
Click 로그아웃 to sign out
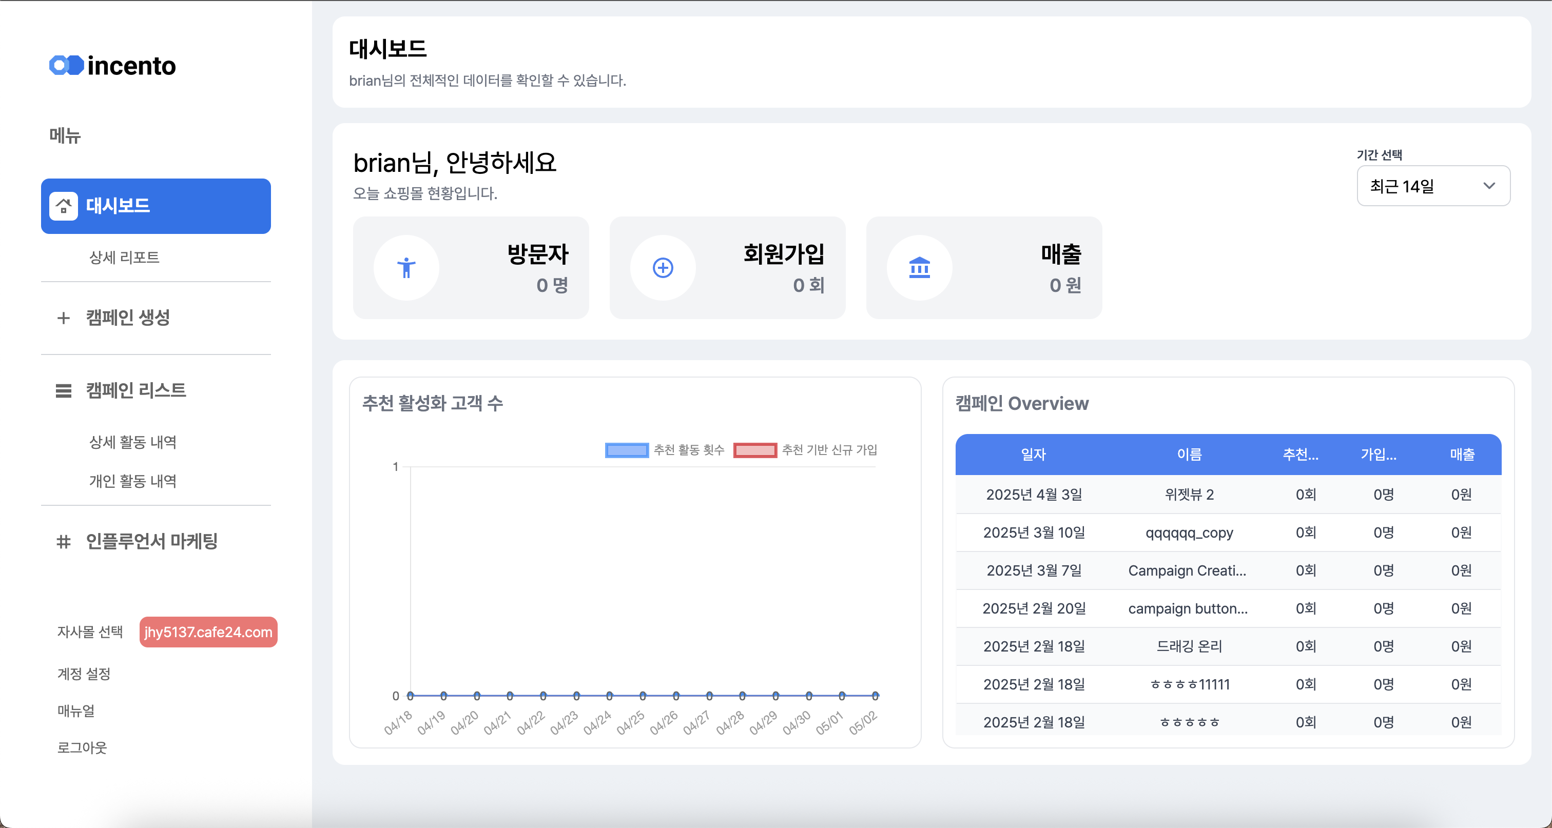pos(82,747)
